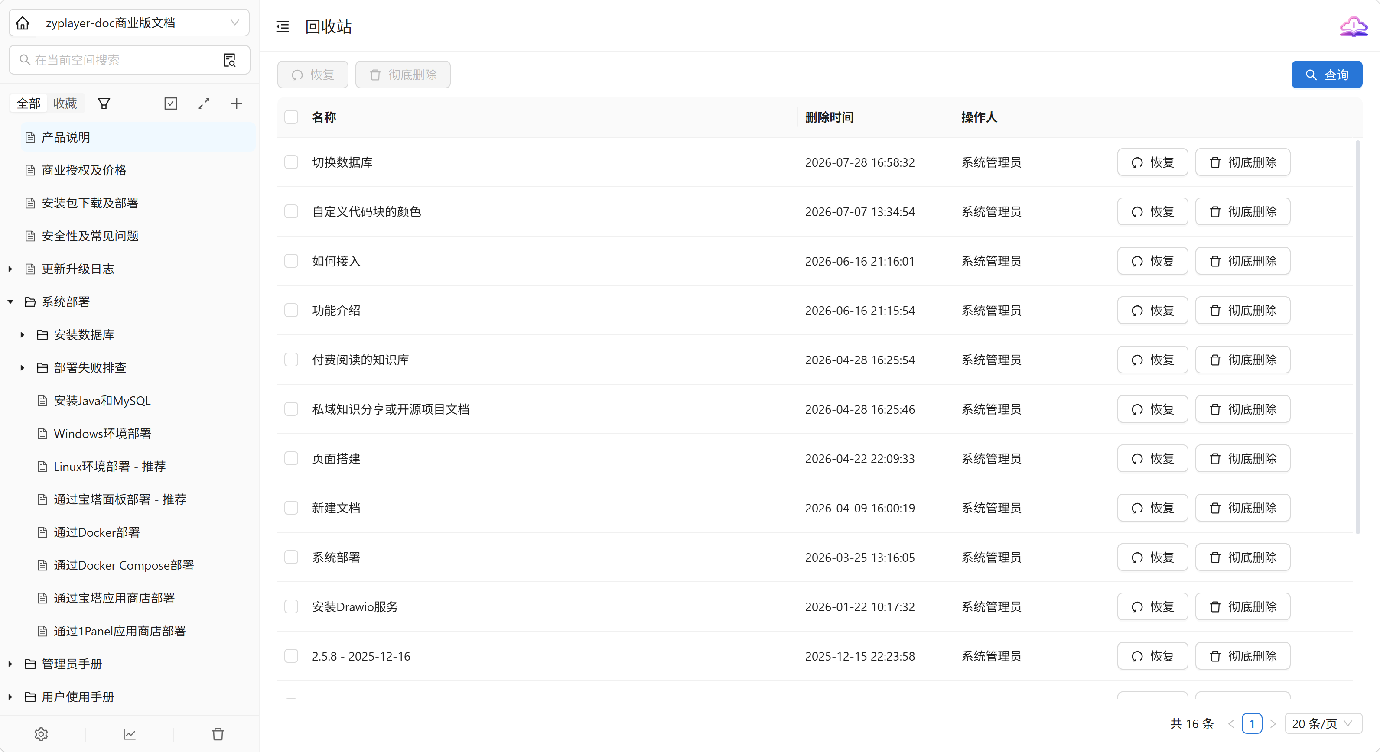Check the box for 如何接入 row
This screenshot has height=752, width=1380.
coord(291,261)
